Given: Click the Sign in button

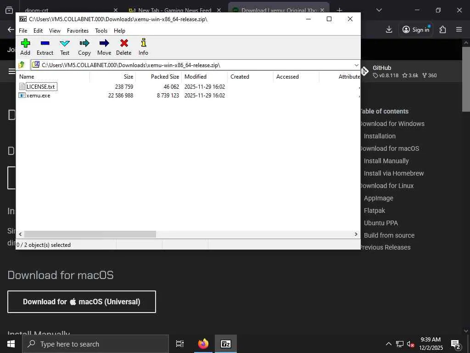Looking at the screenshot, I should (416, 29).
